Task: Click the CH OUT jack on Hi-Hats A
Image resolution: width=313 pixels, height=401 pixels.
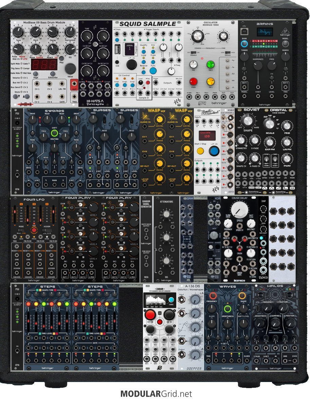Action: click(x=108, y=85)
